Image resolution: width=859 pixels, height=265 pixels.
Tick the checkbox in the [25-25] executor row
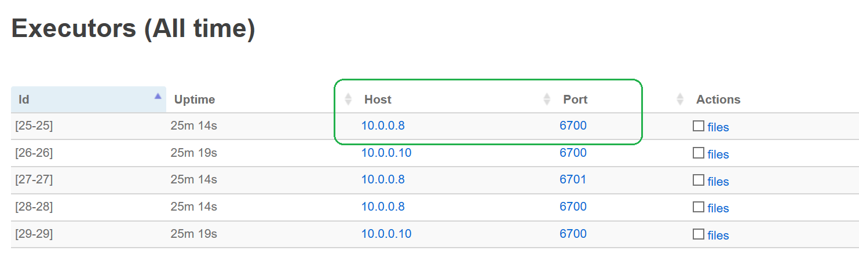point(699,126)
